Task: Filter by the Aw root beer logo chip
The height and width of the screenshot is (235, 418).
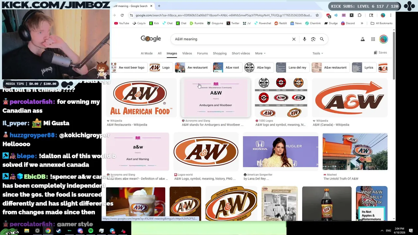Action: [x=129, y=68]
